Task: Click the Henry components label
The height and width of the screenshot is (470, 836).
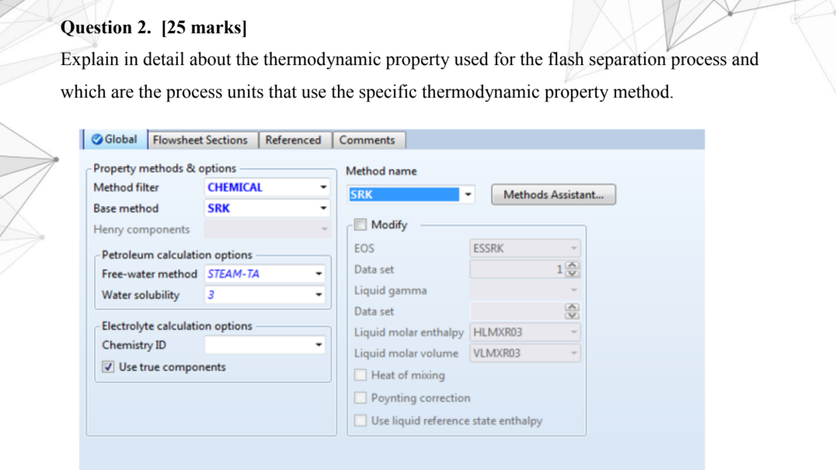Action: pyautogui.click(x=142, y=229)
